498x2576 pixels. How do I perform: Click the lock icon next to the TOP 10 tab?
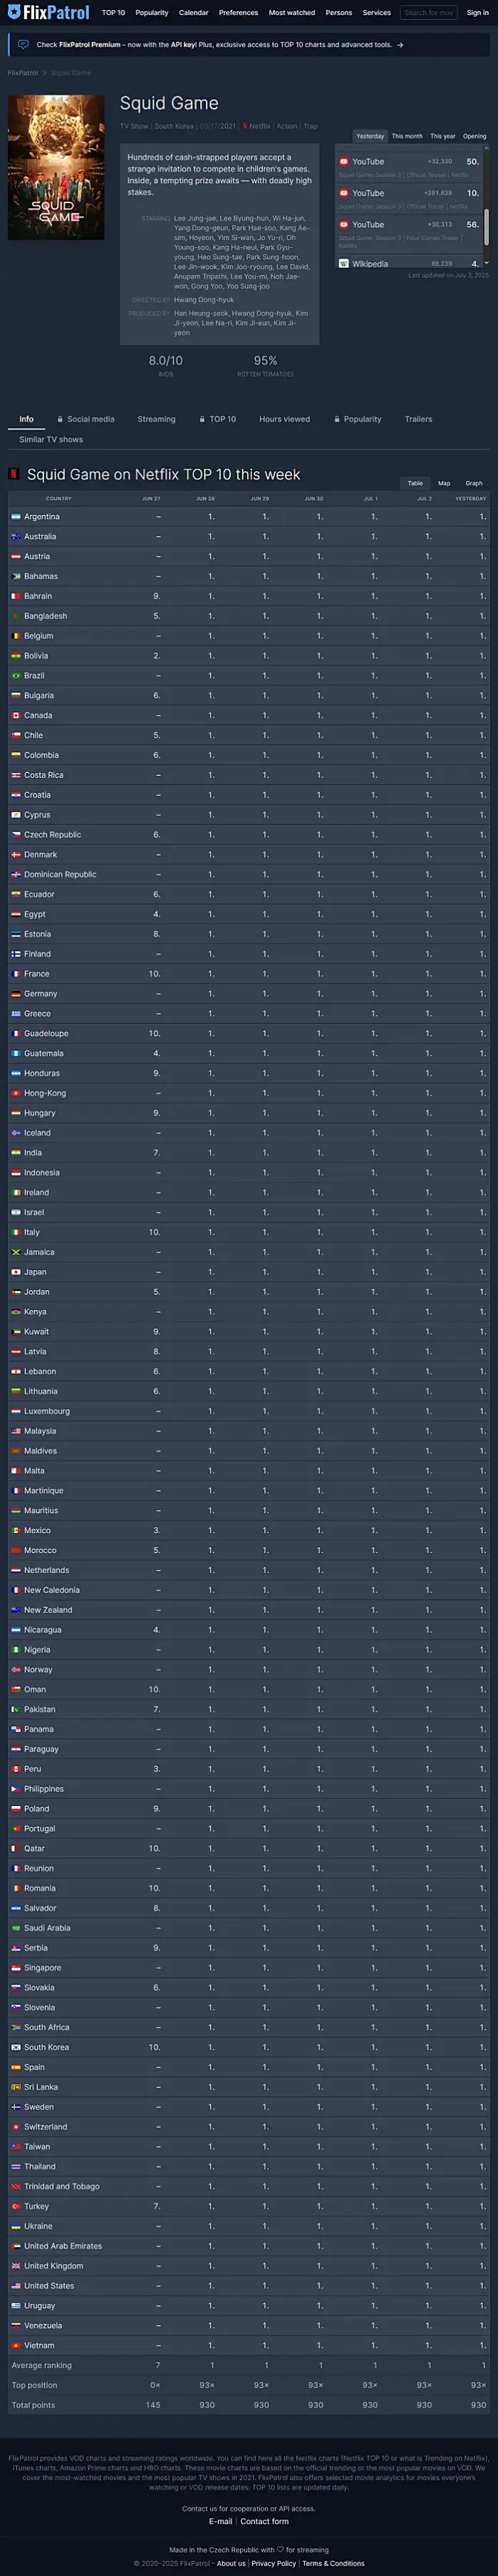(202, 419)
